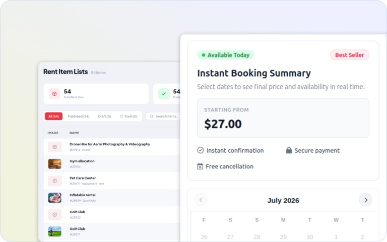Viewport: 387px width, 242px height.
Task: Click the trash can icon in Trash tab
Action: (x=121, y=116)
